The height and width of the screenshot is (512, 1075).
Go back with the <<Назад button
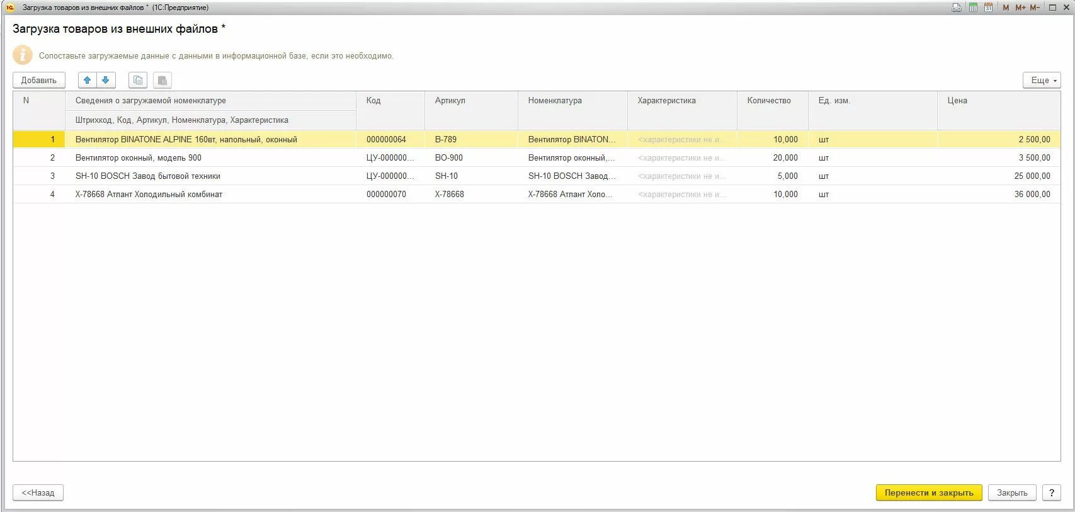tap(38, 492)
